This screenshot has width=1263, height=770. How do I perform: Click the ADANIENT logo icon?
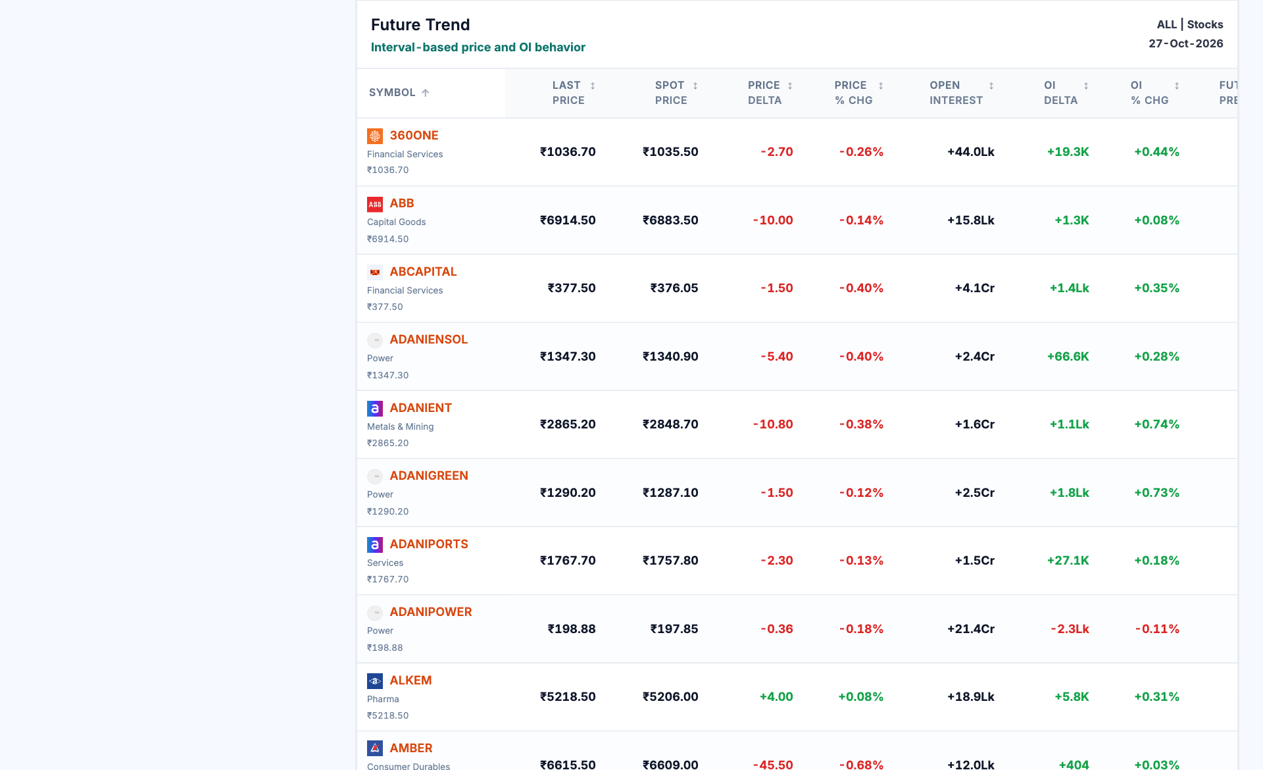coord(375,409)
